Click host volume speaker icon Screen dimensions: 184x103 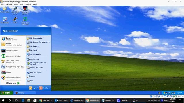[152, 100]
